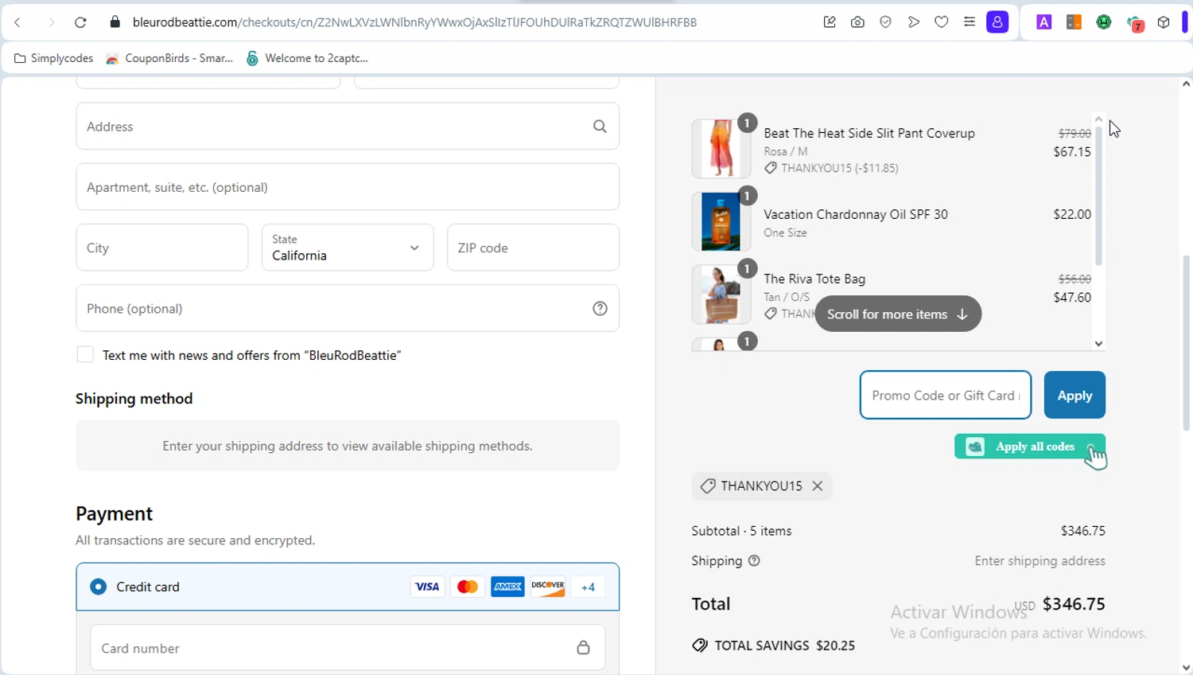Open the Welcome to 2captcha bookmark
Screen dimensions: 1193x675
pos(307,58)
